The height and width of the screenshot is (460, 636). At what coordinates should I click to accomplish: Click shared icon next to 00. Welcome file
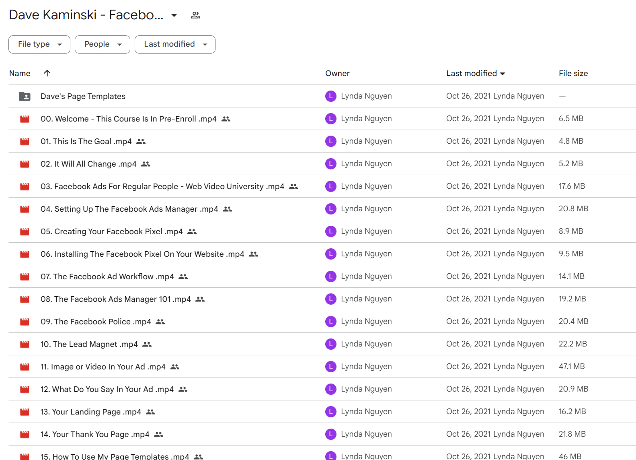(x=226, y=119)
